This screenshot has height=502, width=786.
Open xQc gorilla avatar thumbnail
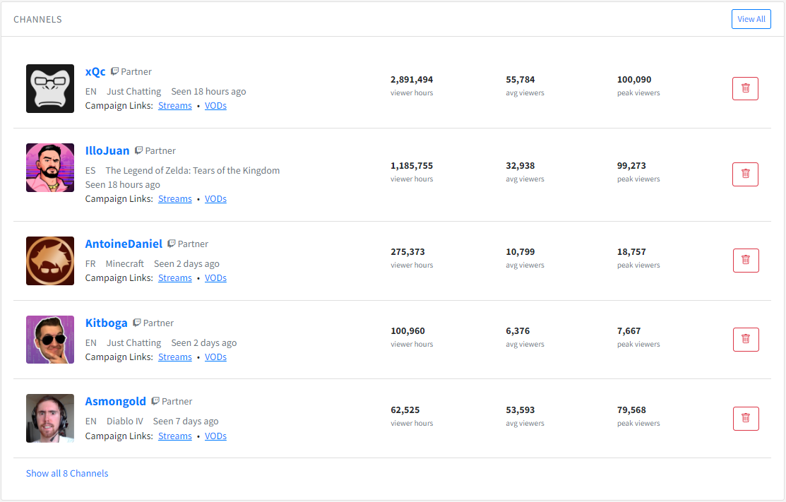pos(50,89)
